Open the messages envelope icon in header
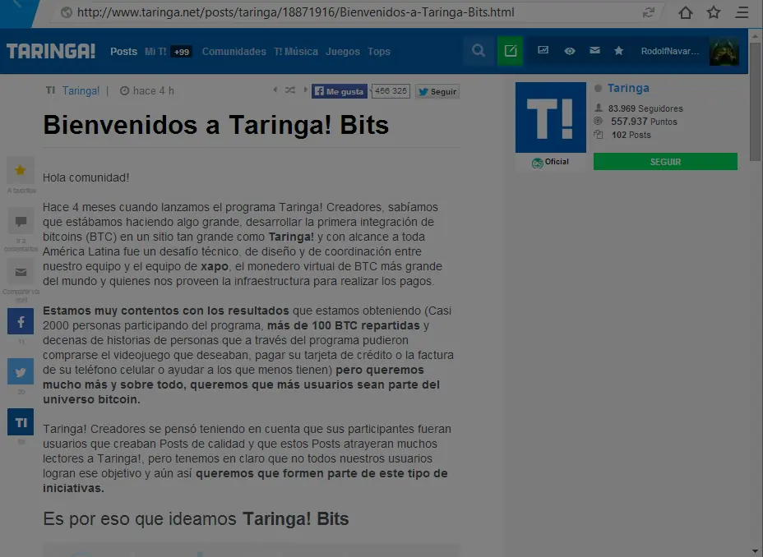 pos(594,50)
